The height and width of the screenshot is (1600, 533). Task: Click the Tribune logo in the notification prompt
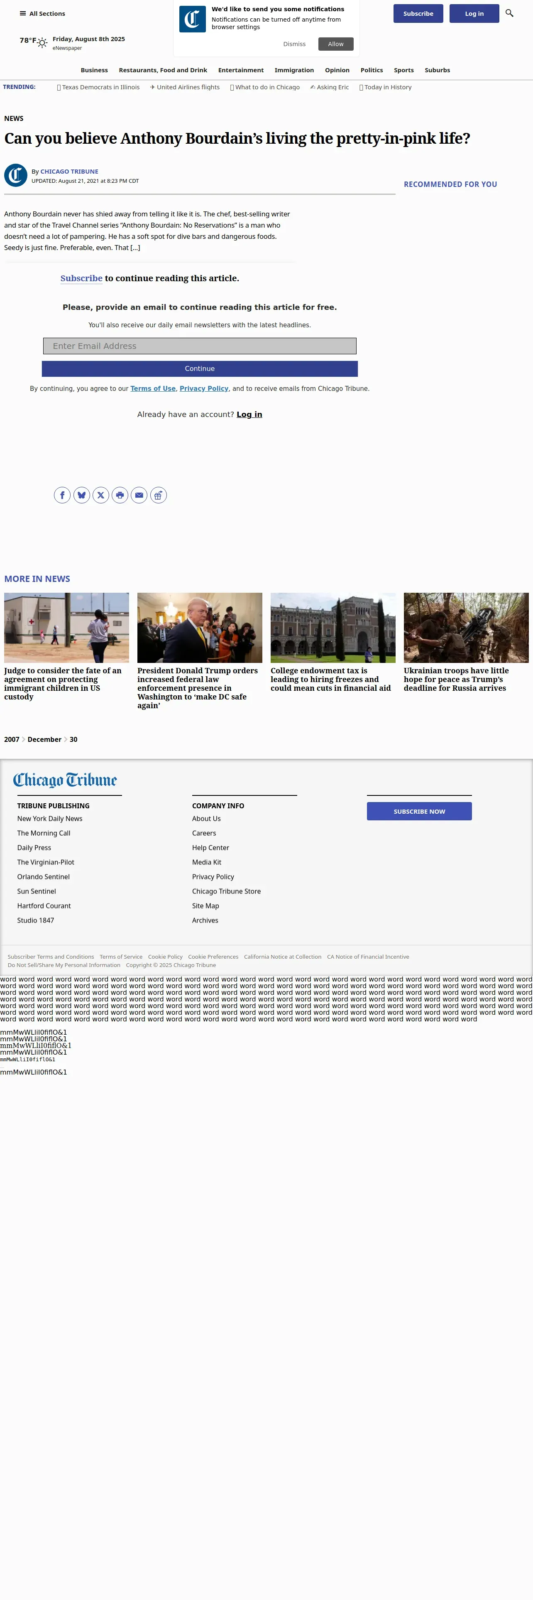point(192,19)
